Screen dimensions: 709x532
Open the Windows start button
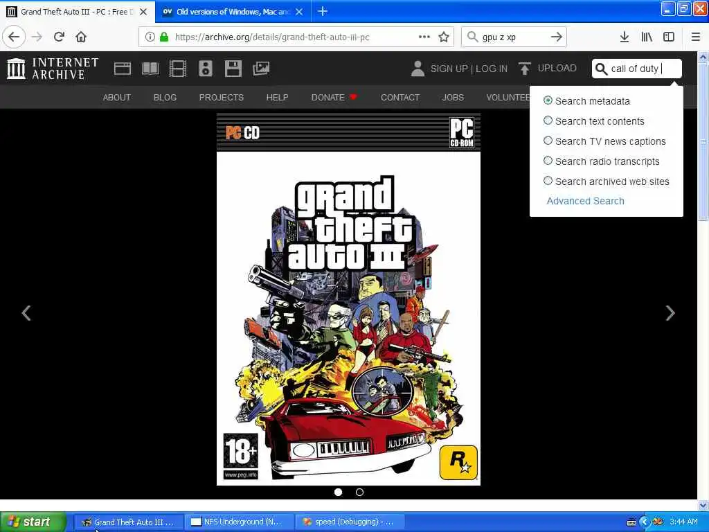click(33, 522)
